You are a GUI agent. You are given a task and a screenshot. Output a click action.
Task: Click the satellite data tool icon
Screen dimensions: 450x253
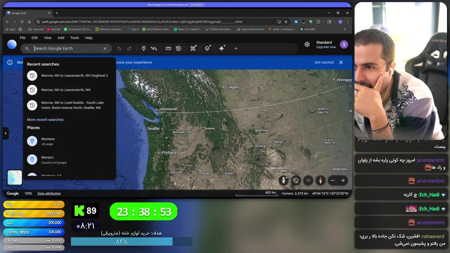tap(193, 48)
